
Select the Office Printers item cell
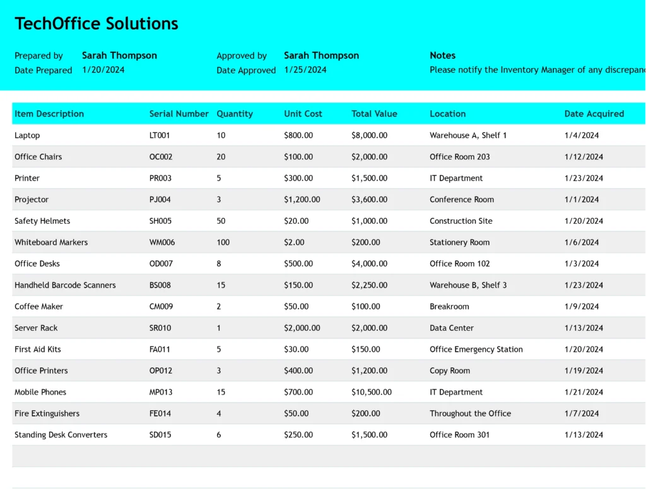41,371
